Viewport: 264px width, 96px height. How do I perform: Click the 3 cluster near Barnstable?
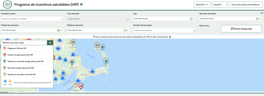92,72
